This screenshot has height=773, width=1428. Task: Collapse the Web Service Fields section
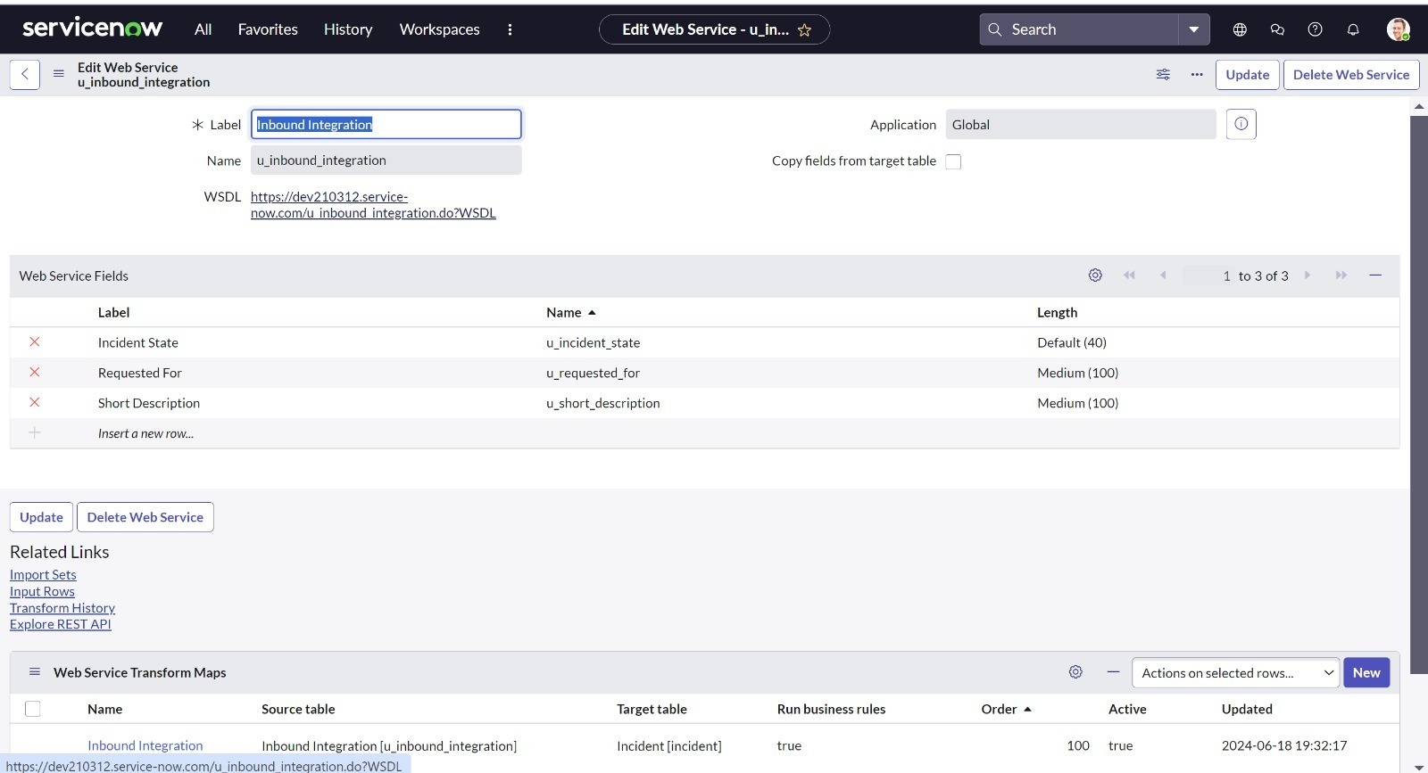(x=1375, y=275)
